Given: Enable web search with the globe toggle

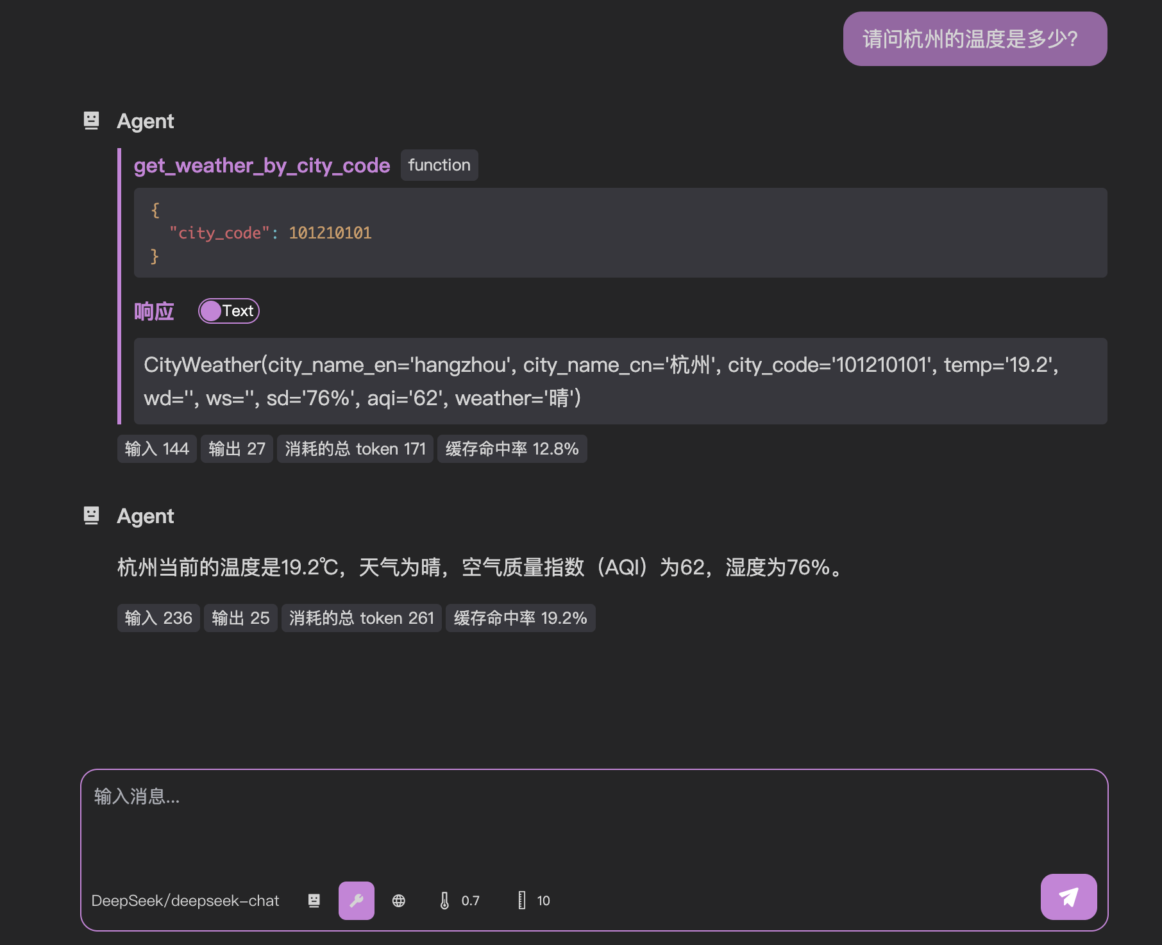Looking at the screenshot, I should (x=399, y=900).
